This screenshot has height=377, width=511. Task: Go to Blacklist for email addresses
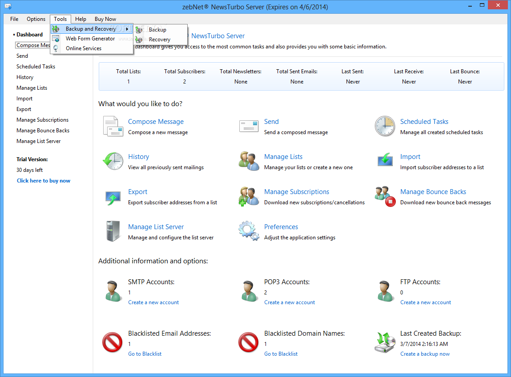pyautogui.click(x=145, y=354)
